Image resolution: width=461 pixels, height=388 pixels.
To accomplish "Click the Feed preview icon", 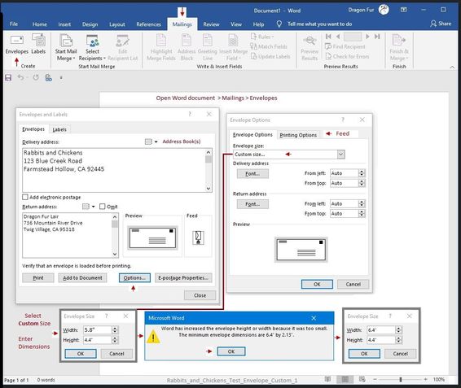I will click(198, 238).
